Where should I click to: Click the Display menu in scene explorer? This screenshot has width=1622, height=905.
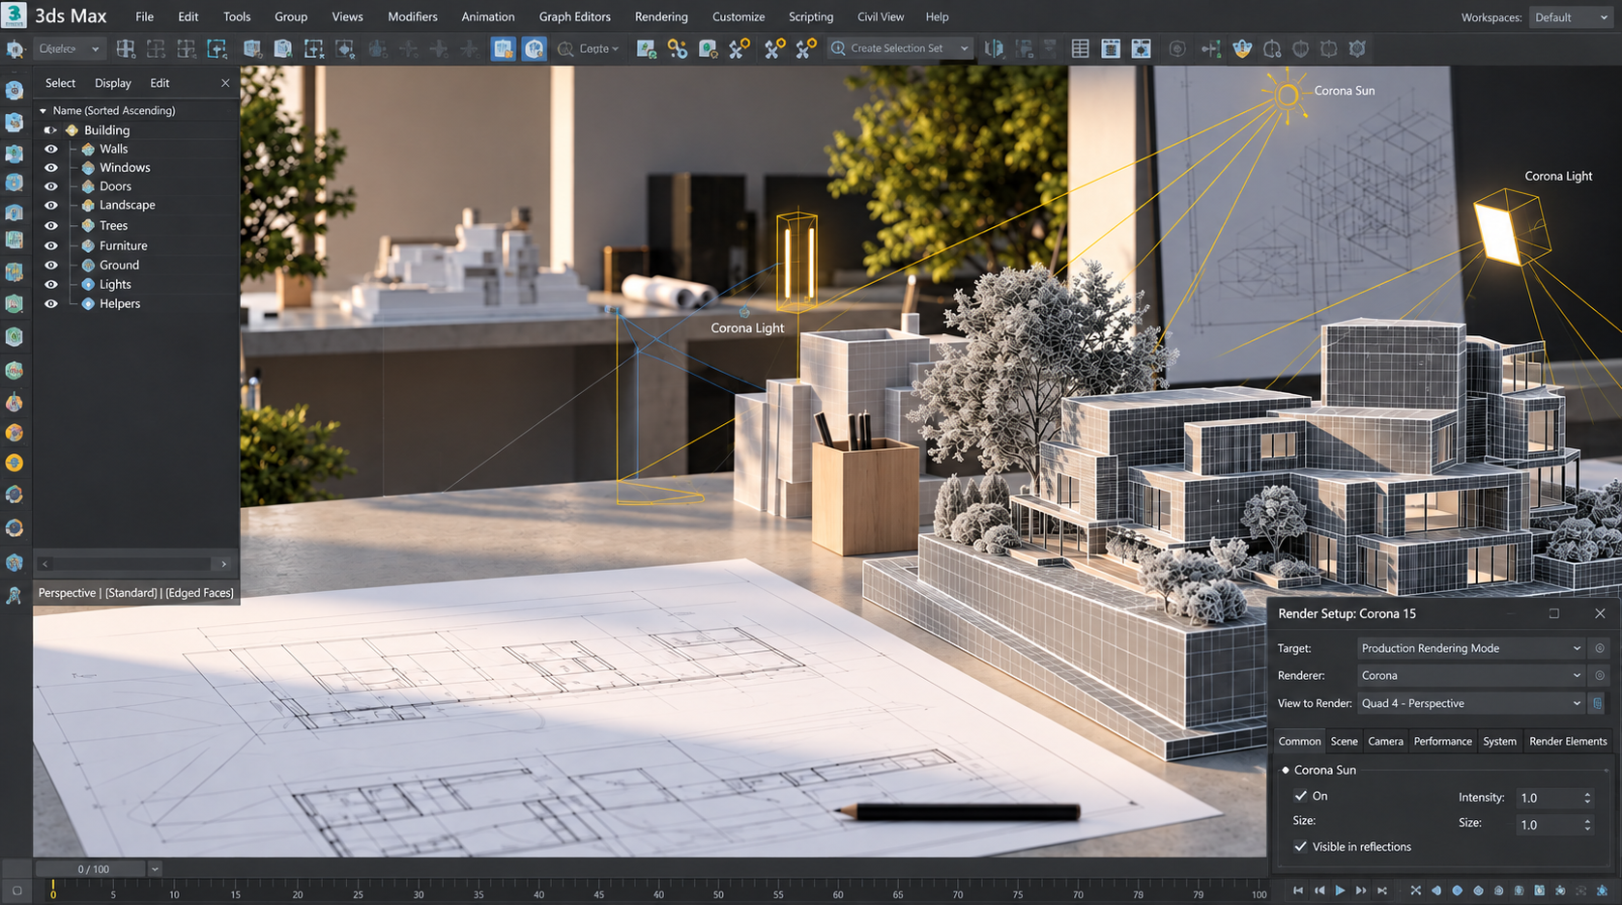113,83
